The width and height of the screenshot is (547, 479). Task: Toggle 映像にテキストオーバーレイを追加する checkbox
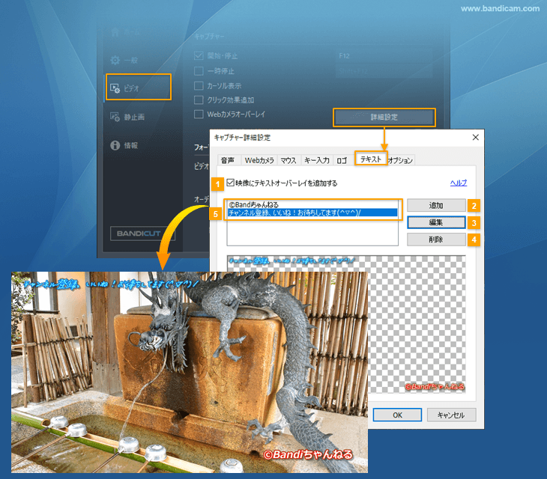pyautogui.click(x=231, y=183)
